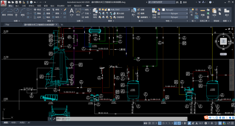235x126 pixels.
Task: Select the Measure (测量) utility
Action: click(203, 12)
